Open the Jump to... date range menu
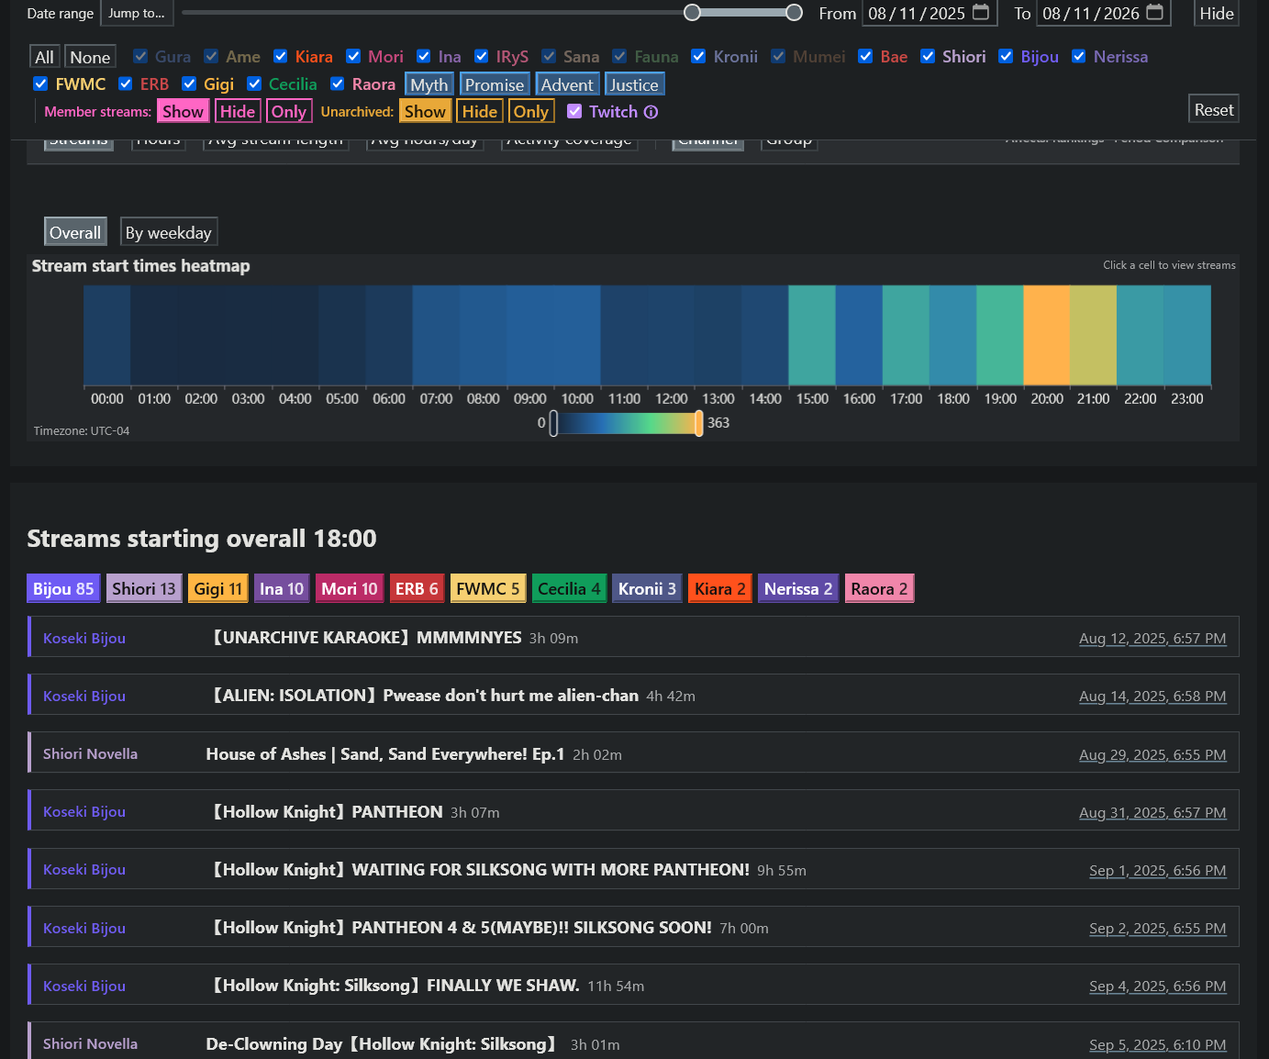The height and width of the screenshot is (1059, 1269). [x=137, y=13]
